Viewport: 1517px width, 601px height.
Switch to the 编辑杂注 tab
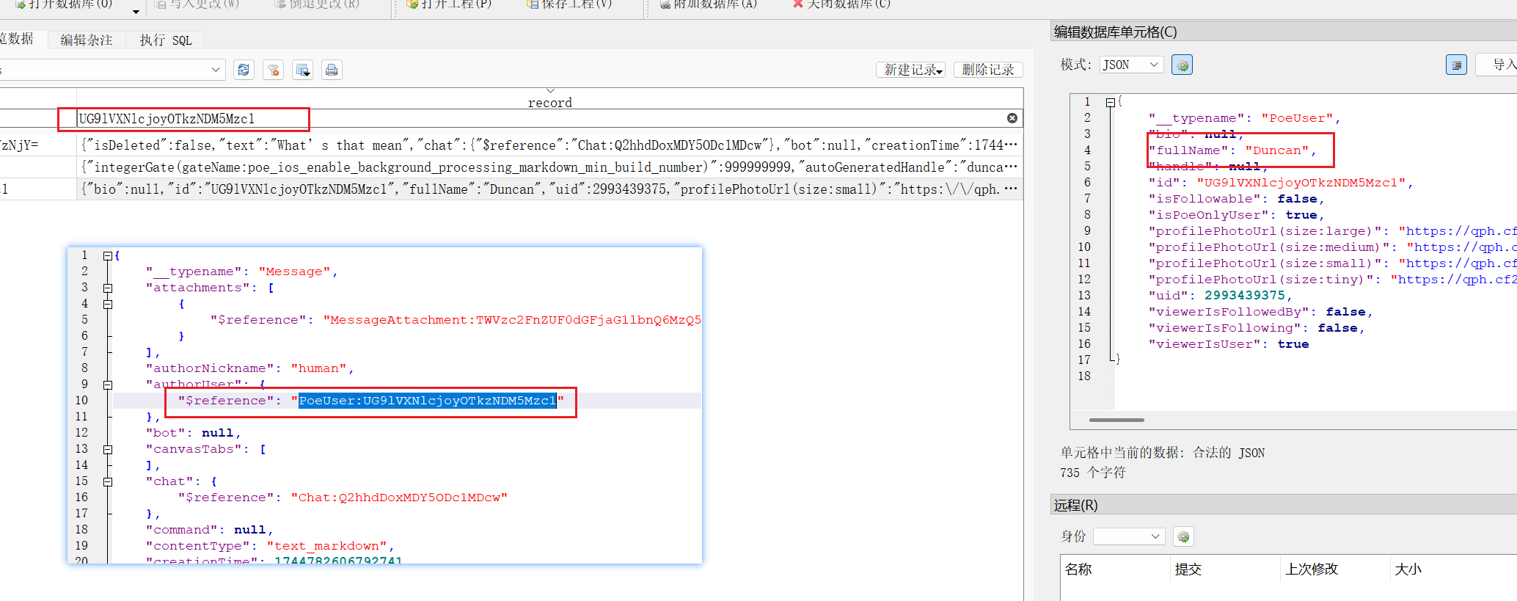click(87, 40)
